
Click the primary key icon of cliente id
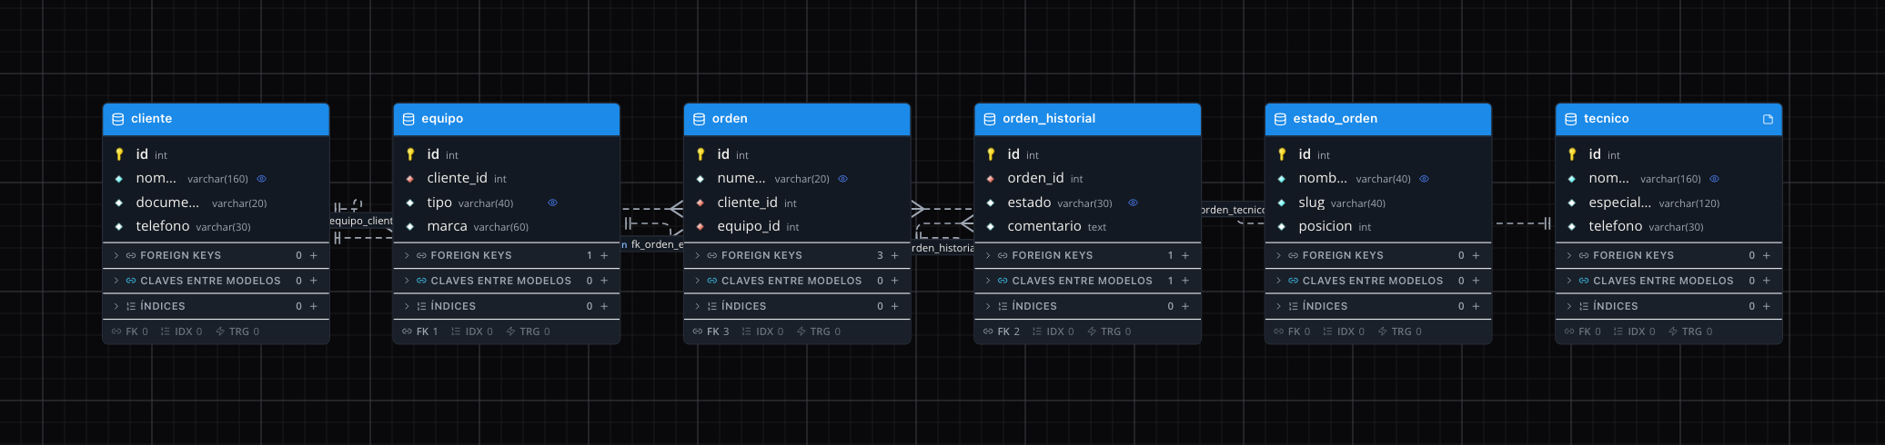tap(119, 154)
